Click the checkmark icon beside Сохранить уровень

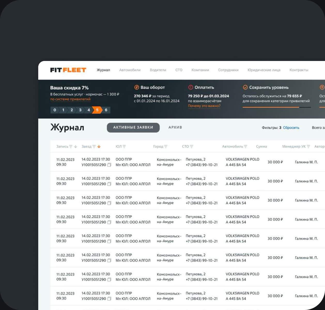click(x=245, y=87)
